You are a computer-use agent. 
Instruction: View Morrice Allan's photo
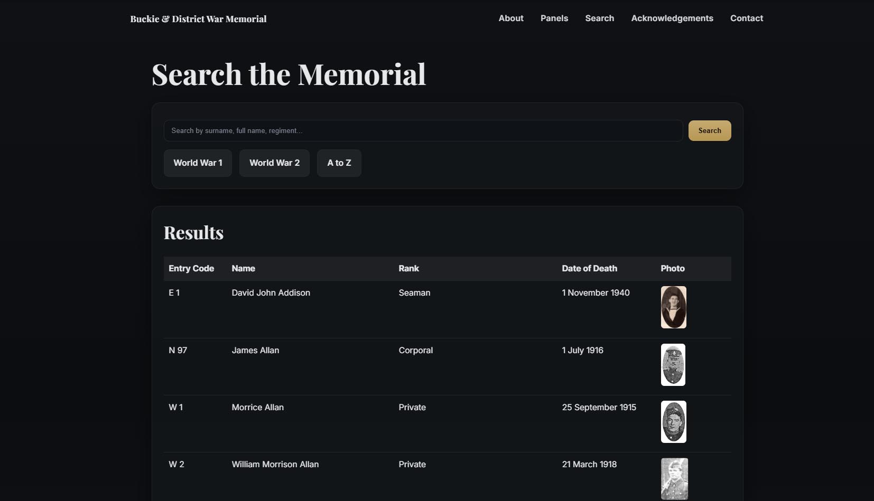673,421
